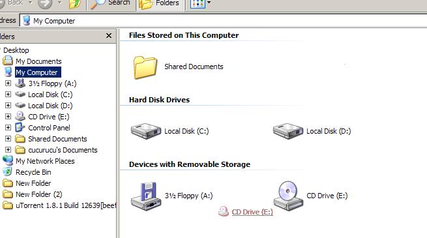427x238 pixels.
Task: Click 3½ Floppy (A:) large drive icon
Action: click(x=146, y=196)
